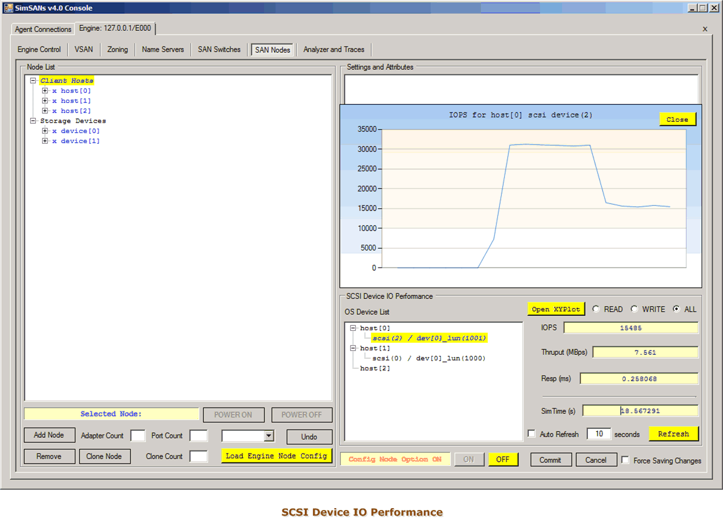Click the Open XYPlot button
Viewport: 723px width, 520px height.
click(556, 309)
